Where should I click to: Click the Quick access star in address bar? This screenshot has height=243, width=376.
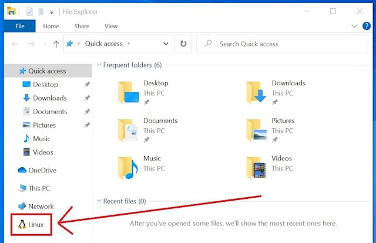[69, 44]
